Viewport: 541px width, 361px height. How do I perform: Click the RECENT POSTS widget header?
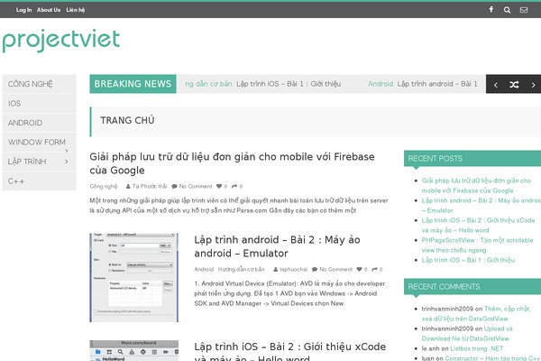(x=472, y=159)
